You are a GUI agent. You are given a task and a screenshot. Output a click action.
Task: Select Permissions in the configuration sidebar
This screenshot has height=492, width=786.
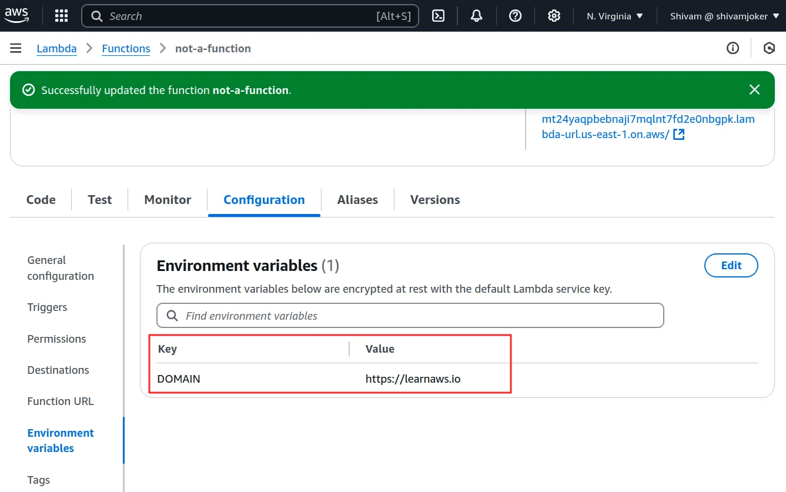56,339
